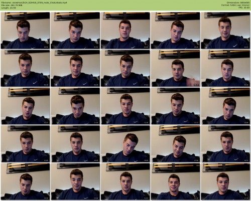This screenshot has width=251, height=201.
Task: Click the Format codec info in header
Action: (235, 5)
